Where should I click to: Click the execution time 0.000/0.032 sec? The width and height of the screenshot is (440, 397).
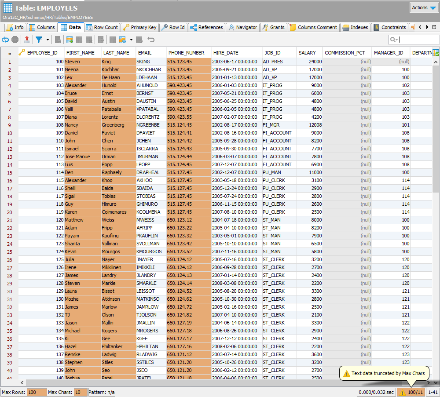(x=376, y=392)
